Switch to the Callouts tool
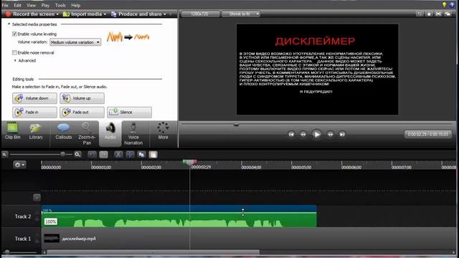The image size is (459, 258). pyautogui.click(x=64, y=131)
